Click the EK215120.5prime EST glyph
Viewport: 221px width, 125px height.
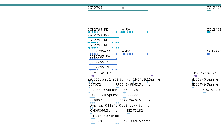(92, 98)
